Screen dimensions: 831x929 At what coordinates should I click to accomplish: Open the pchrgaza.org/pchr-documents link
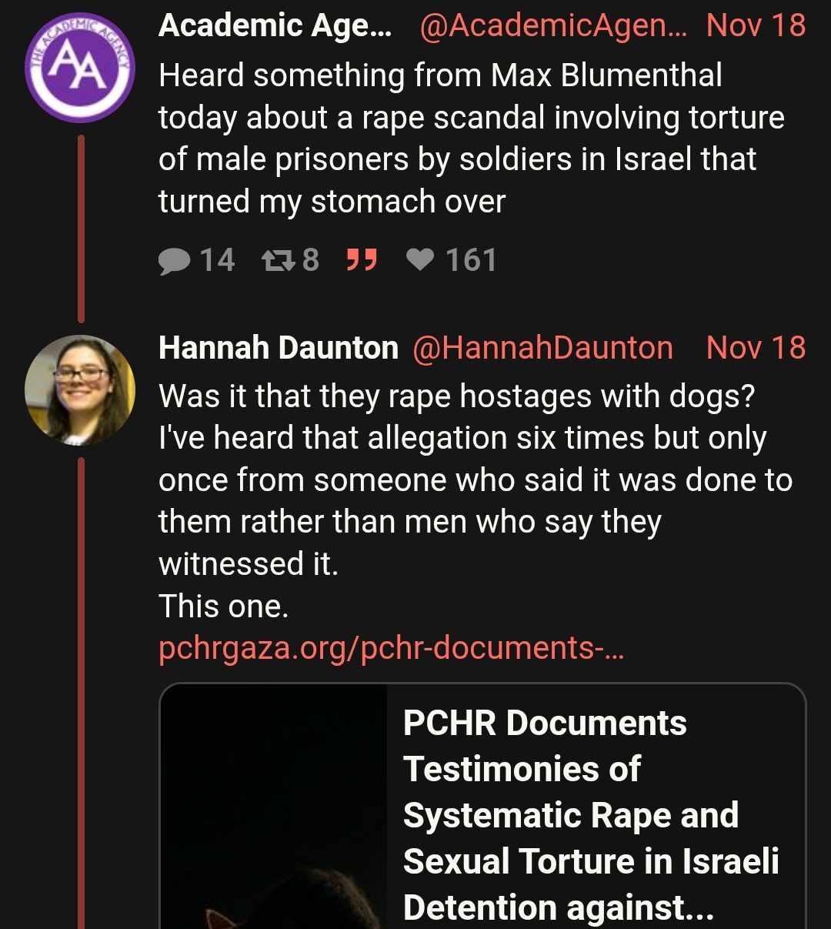coord(391,648)
